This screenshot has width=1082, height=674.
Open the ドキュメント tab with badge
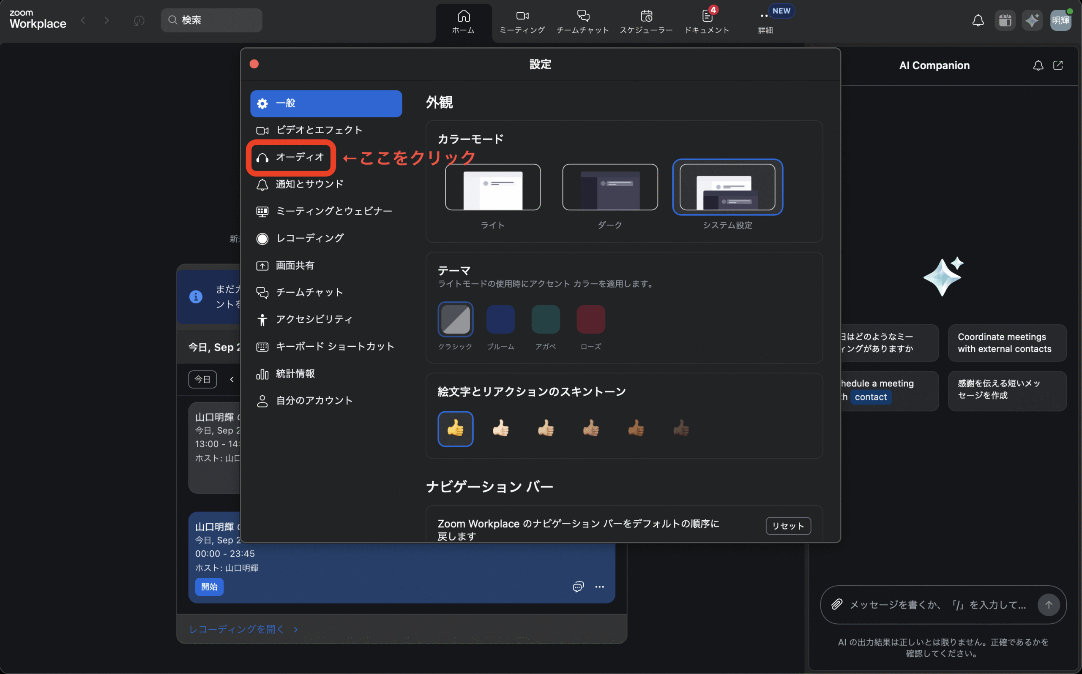click(707, 22)
